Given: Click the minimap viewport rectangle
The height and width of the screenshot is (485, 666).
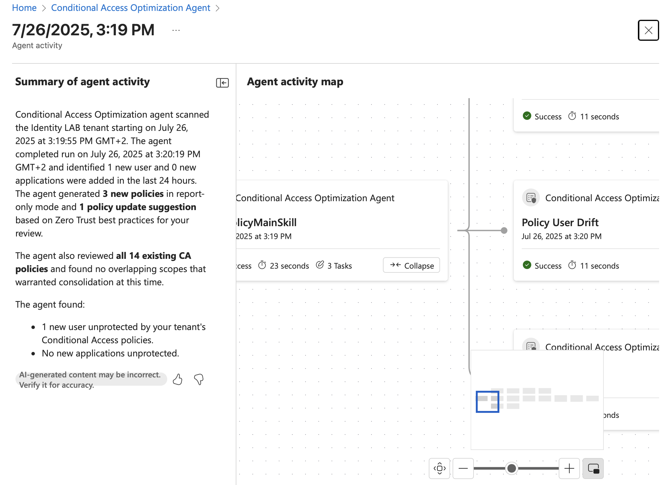Looking at the screenshot, I should (x=488, y=401).
